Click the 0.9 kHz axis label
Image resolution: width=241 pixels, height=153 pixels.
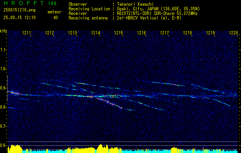coord(3,88)
